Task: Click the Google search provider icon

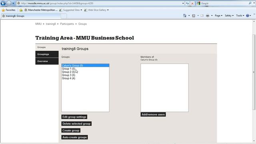Action: click(198, 3)
